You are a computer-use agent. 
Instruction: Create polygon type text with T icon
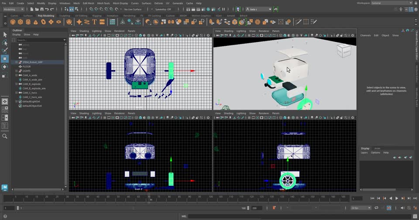click(x=94, y=22)
